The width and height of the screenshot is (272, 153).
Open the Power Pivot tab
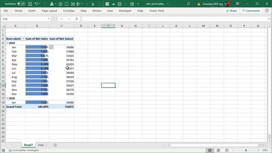[x=157, y=11]
